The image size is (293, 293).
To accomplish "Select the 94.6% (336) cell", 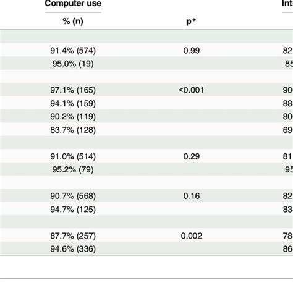I will 73,249.
